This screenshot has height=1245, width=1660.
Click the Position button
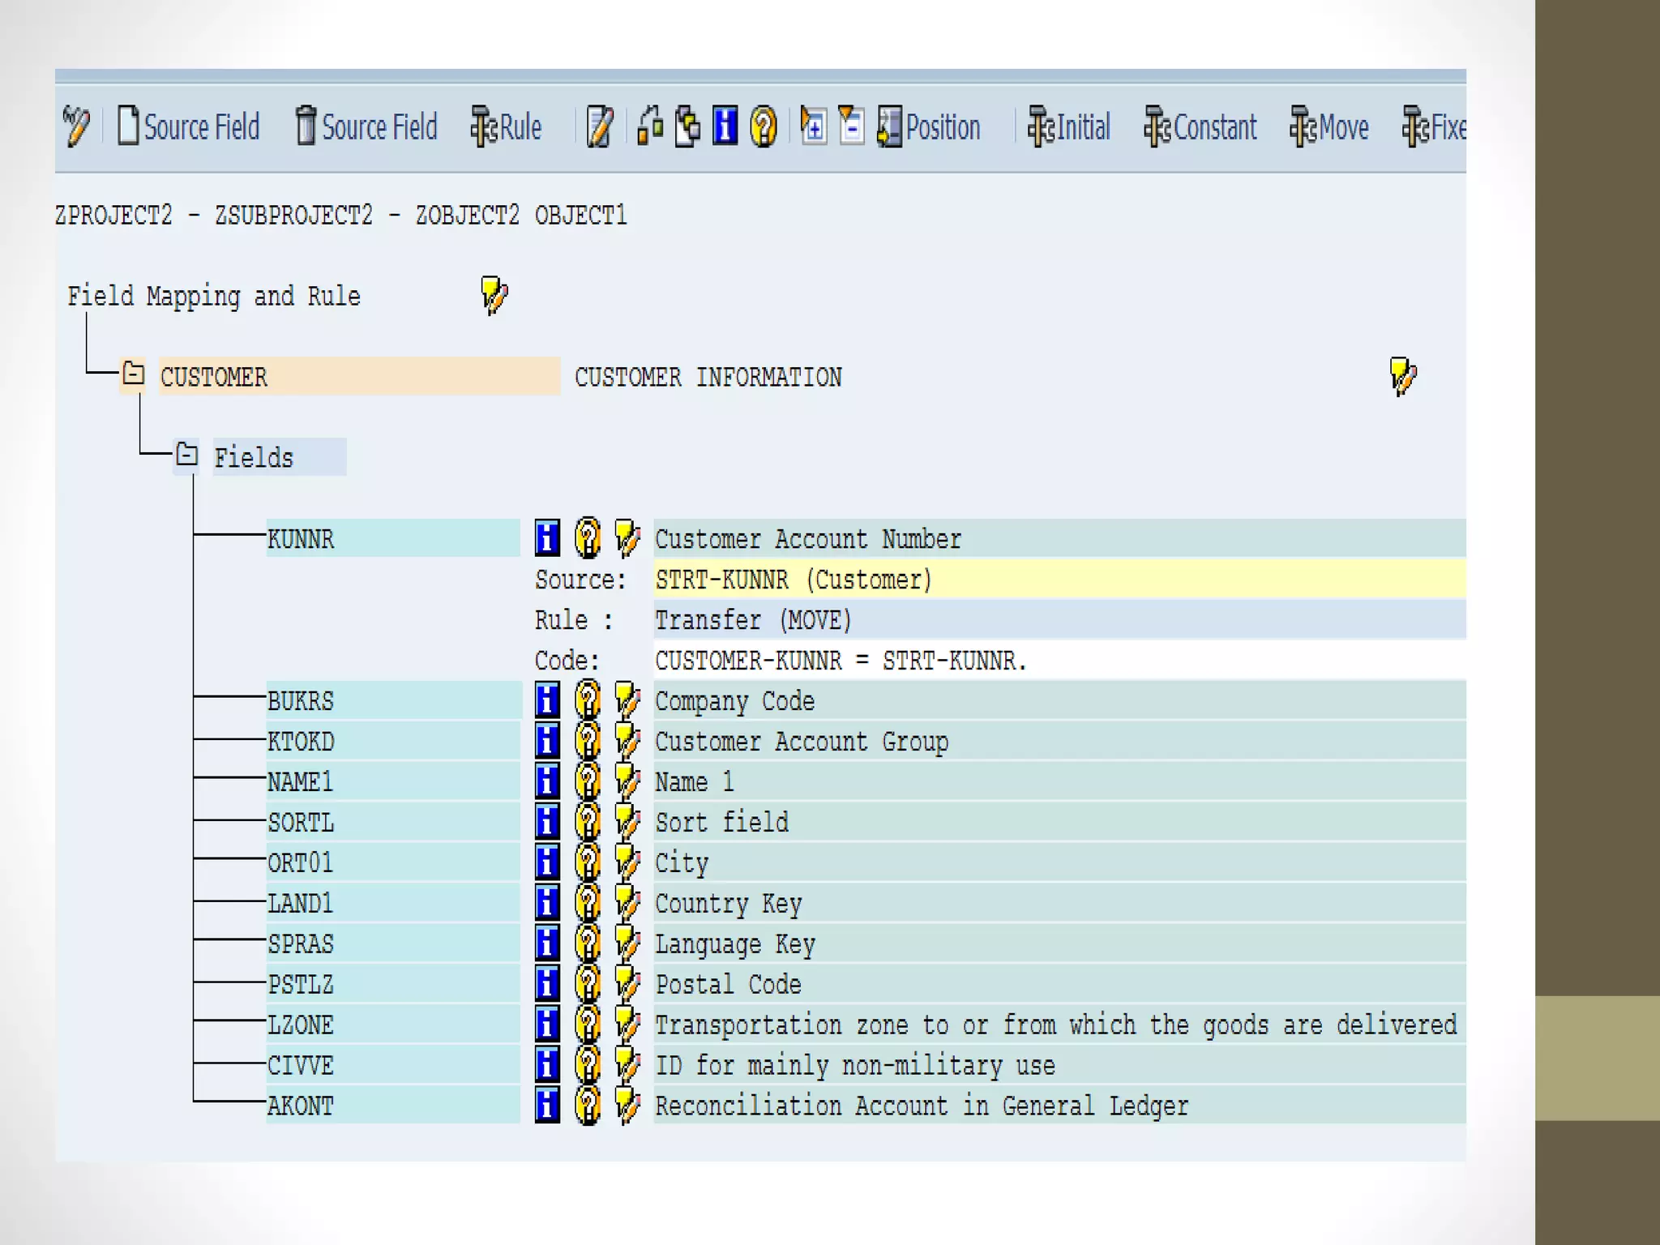coord(929,127)
